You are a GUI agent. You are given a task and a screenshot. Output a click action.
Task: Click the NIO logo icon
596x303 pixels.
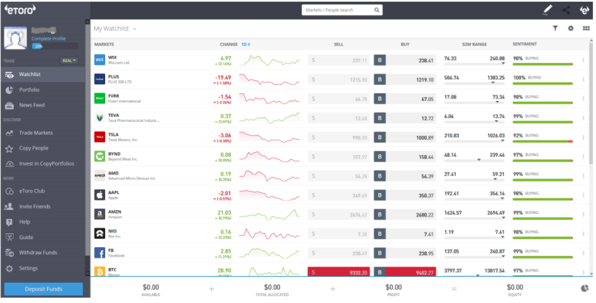100,233
